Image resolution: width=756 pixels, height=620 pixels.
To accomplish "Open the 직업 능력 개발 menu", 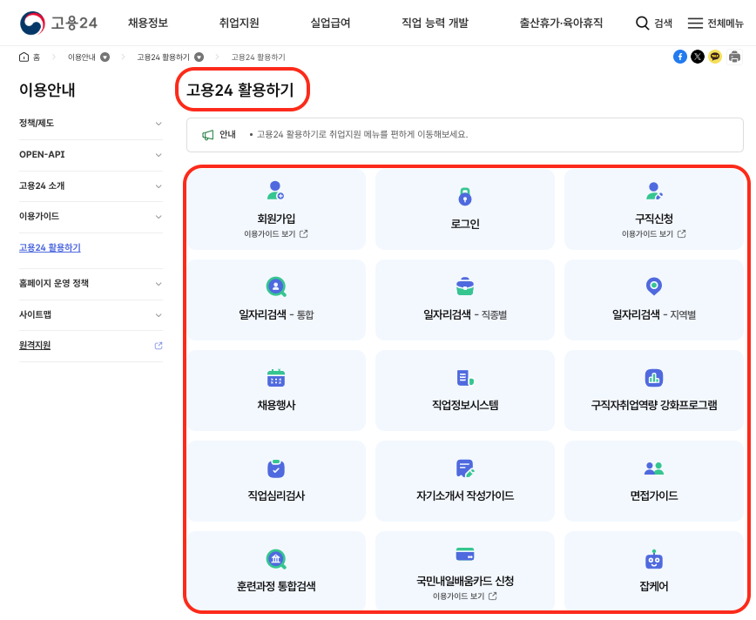I will (435, 23).
